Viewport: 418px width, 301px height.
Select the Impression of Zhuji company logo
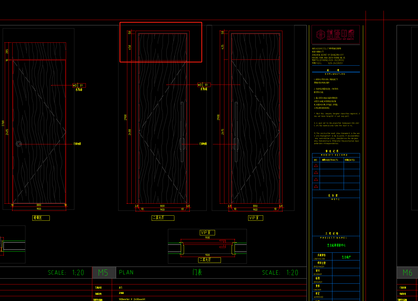point(336,35)
